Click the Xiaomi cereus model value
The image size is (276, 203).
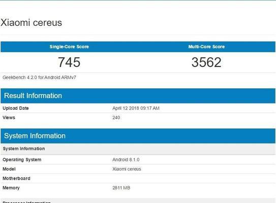tap(127, 169)
